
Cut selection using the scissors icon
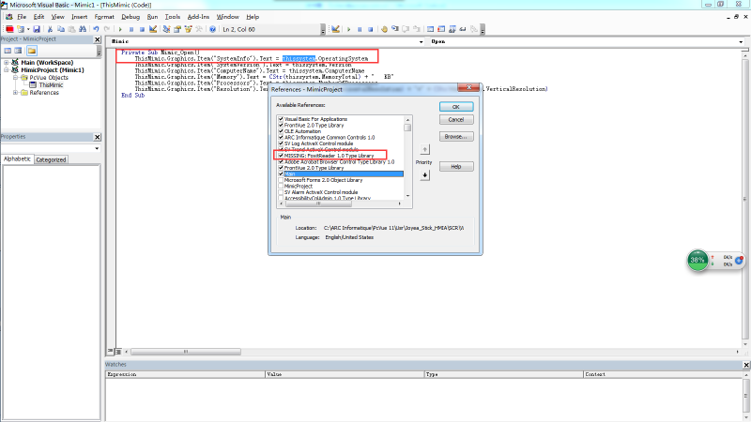tap(50, 29)
